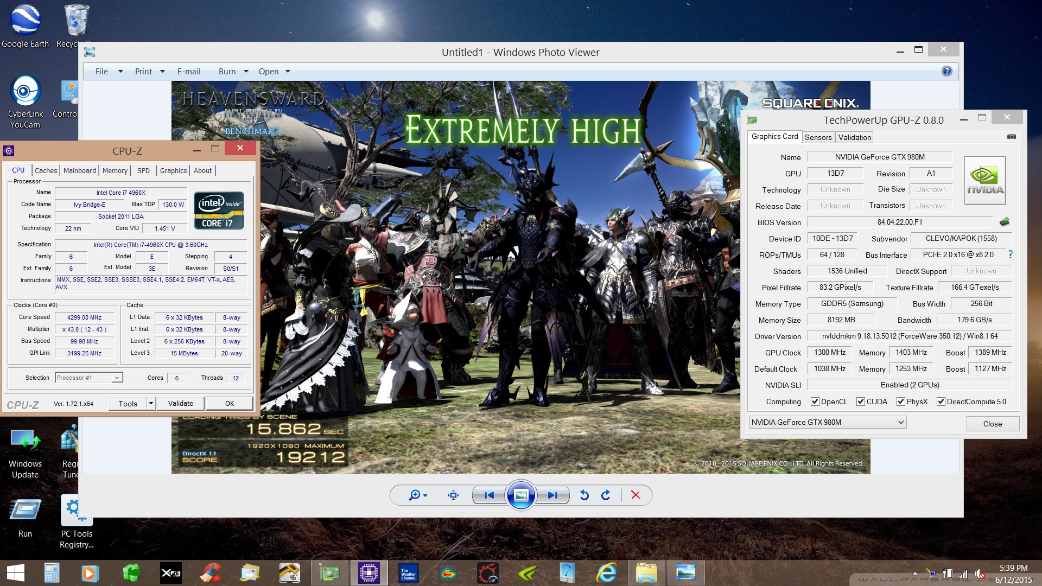Expand the CPU-Z Tools dropdown arrow

click(151, 403)
